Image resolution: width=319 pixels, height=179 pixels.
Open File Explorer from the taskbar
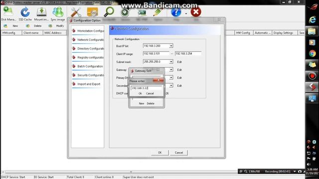tap(312, 31)
